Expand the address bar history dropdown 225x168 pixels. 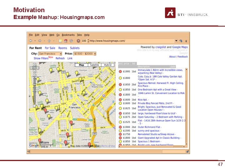click(x=176, y=41)
